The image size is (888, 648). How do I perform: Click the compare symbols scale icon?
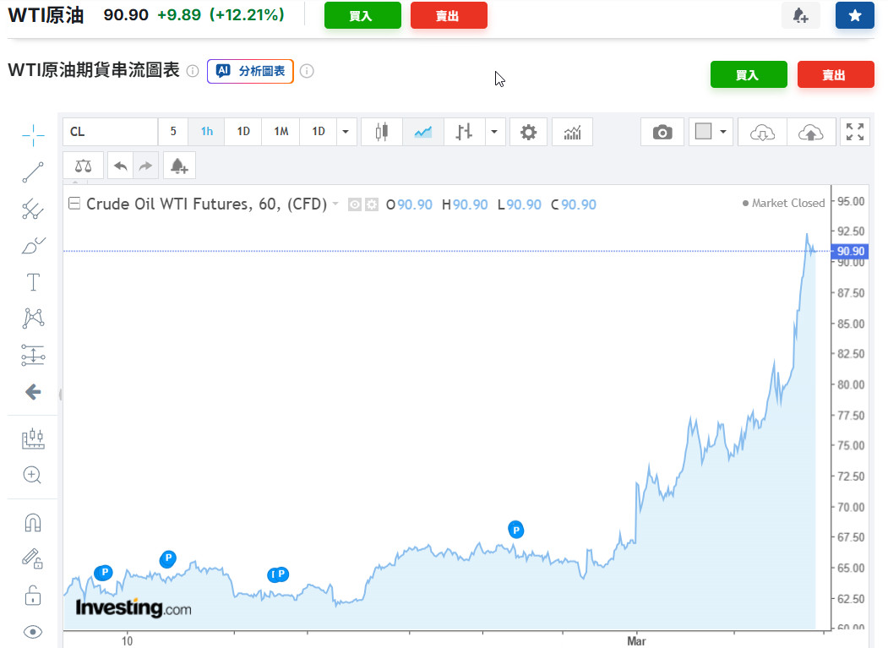pos(83,166)
